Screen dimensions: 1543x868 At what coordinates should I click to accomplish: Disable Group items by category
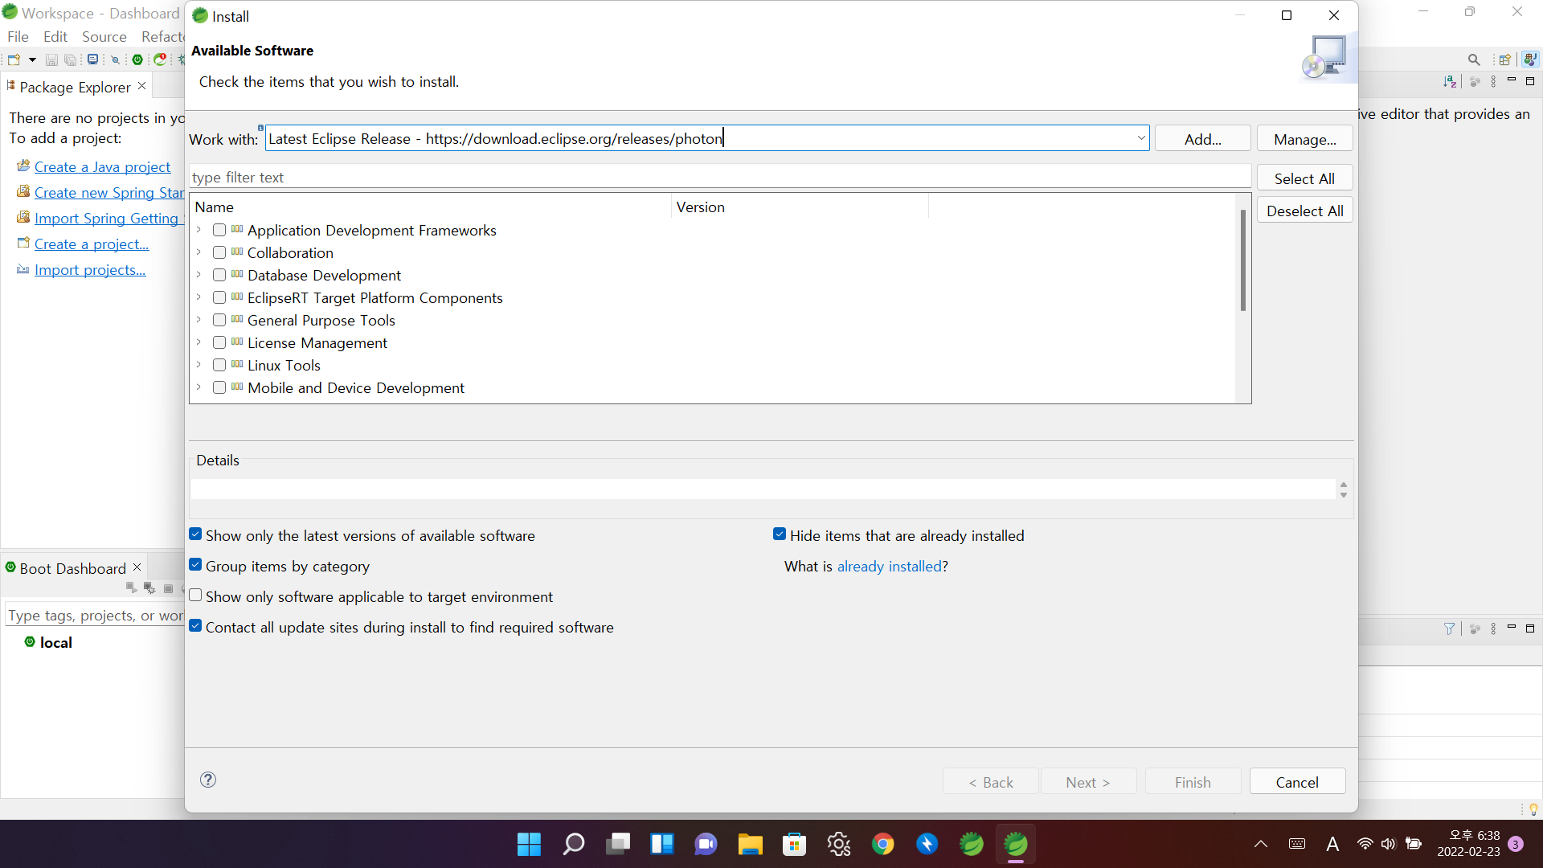pos(195,566)
